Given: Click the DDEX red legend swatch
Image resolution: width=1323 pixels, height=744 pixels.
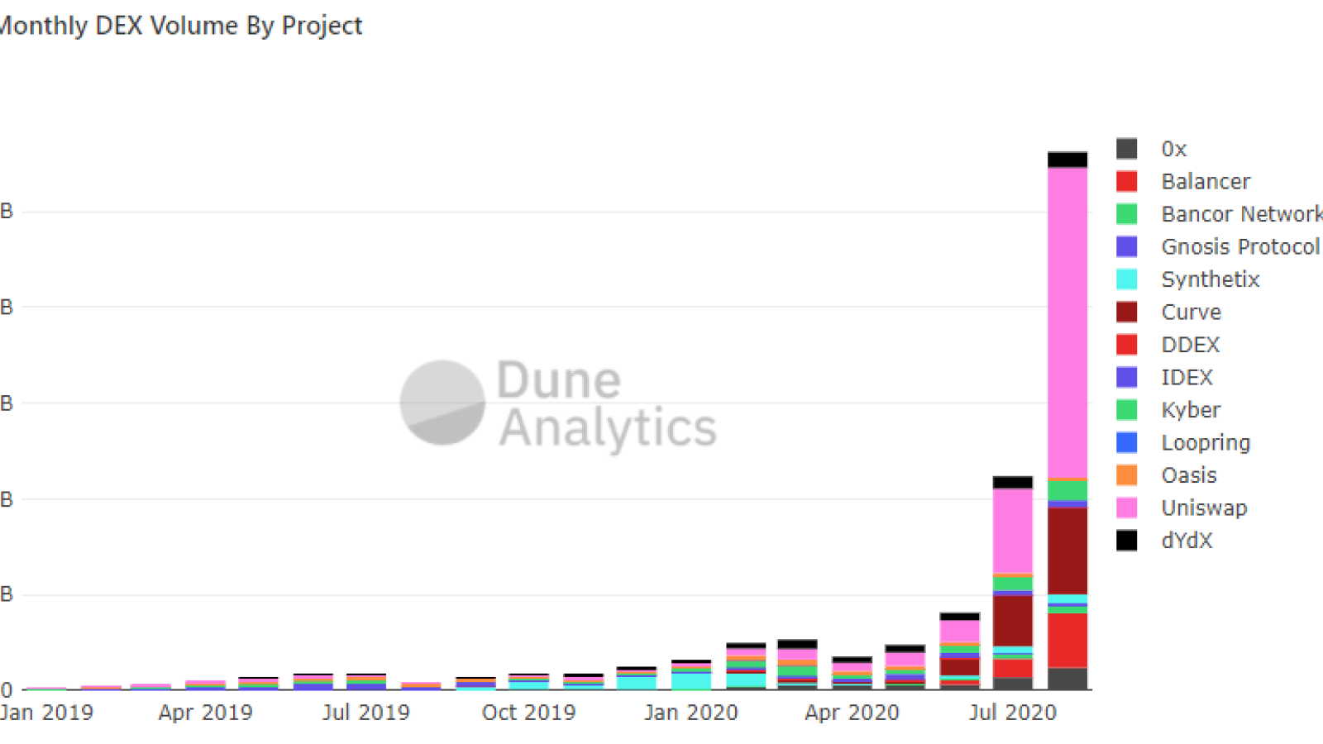Looking at the screenshot, I should (x=1126, y=345).
